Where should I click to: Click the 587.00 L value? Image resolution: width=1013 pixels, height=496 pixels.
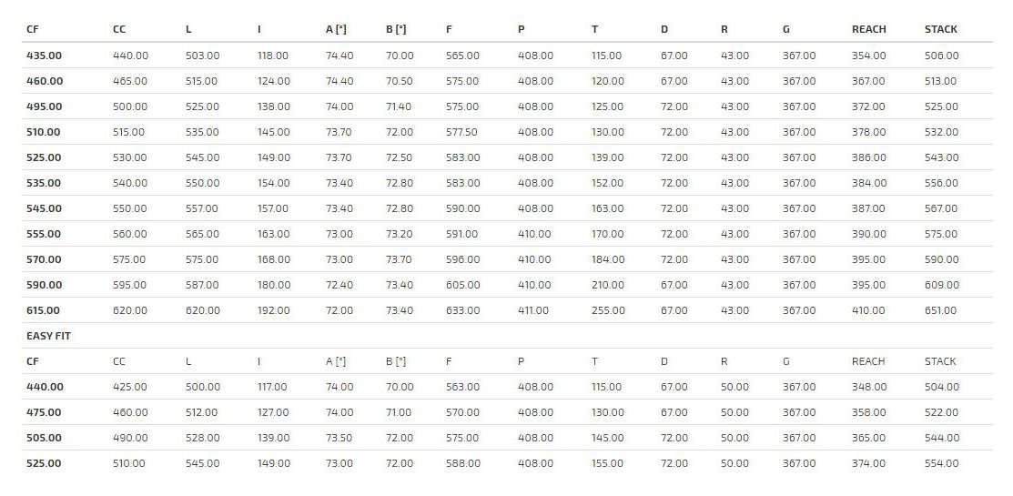[202, 285]
